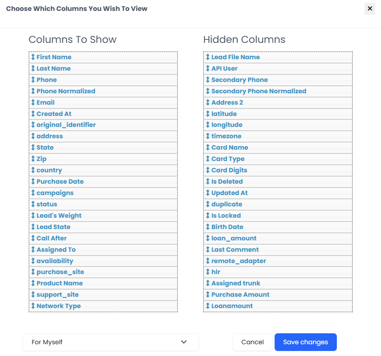
Task: Cancel the column selection dialog
Action: (252, 342)
